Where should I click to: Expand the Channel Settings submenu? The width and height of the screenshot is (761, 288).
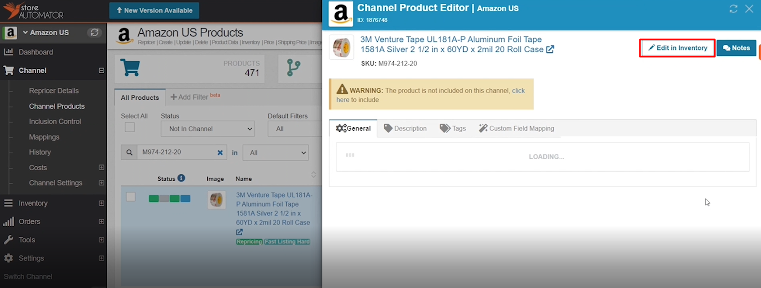101,182
